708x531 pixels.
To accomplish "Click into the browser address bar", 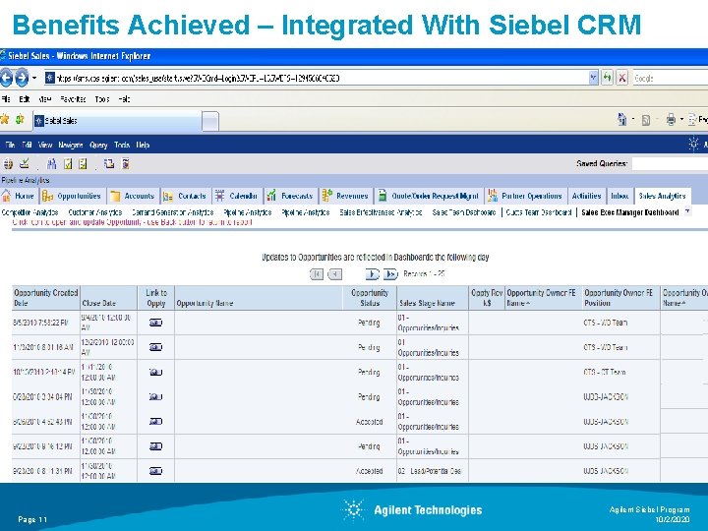I will (x=316, y=78).
